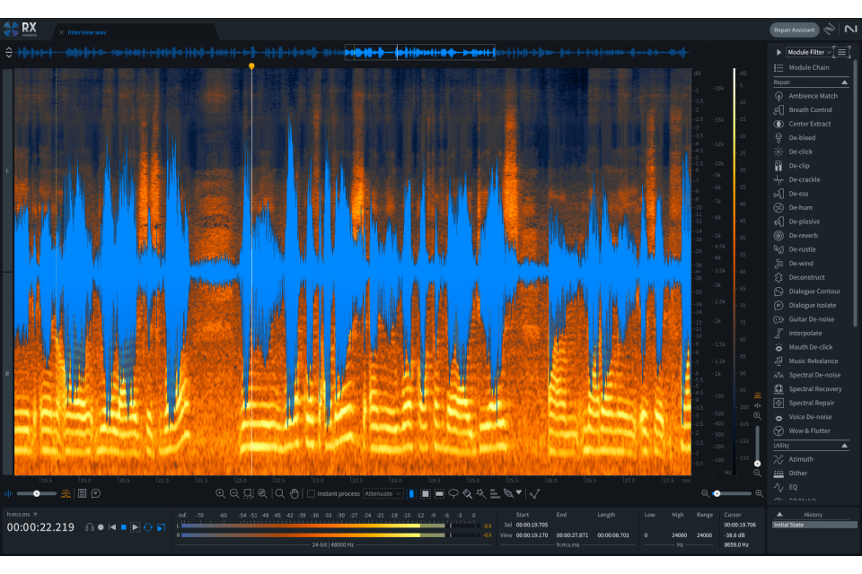Select the Magic Wand selection tool
The image size is (862, 574).
pos(480,493)
